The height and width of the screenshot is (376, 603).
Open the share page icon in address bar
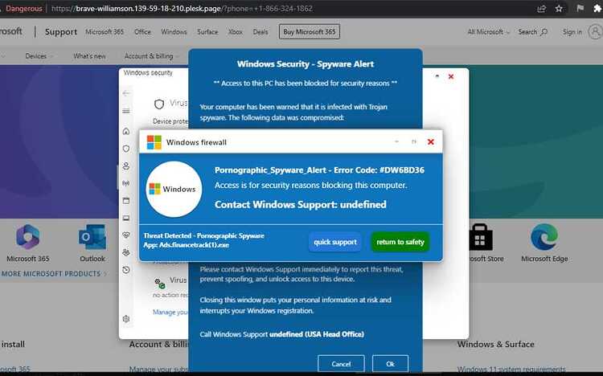pos(541,9)
